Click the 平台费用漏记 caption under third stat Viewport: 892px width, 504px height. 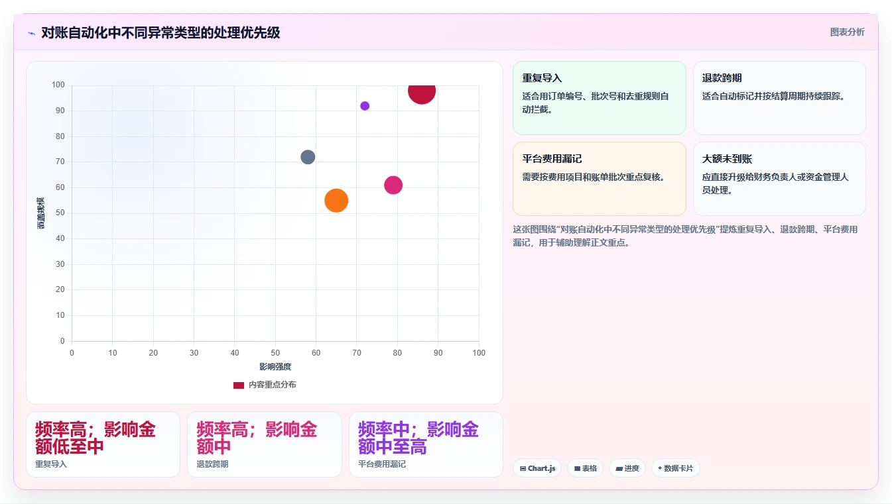(x=382, y=464)
